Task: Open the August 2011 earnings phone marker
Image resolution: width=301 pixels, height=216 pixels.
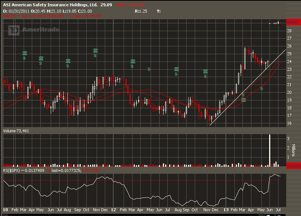Action: [x=177, y=69]
